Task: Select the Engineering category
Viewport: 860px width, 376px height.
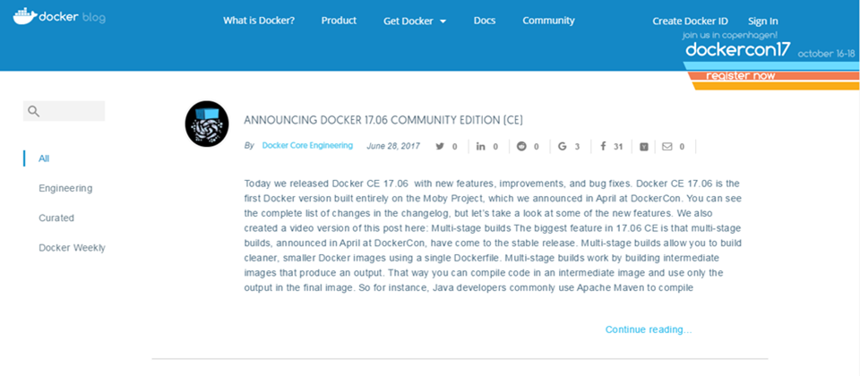Action: pos(65,188)
